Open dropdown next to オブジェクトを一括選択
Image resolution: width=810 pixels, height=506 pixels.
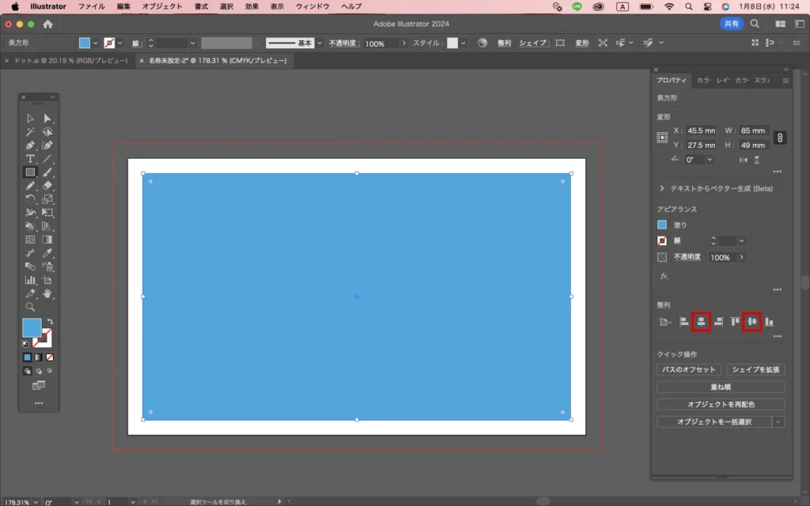tap(778, 422)
